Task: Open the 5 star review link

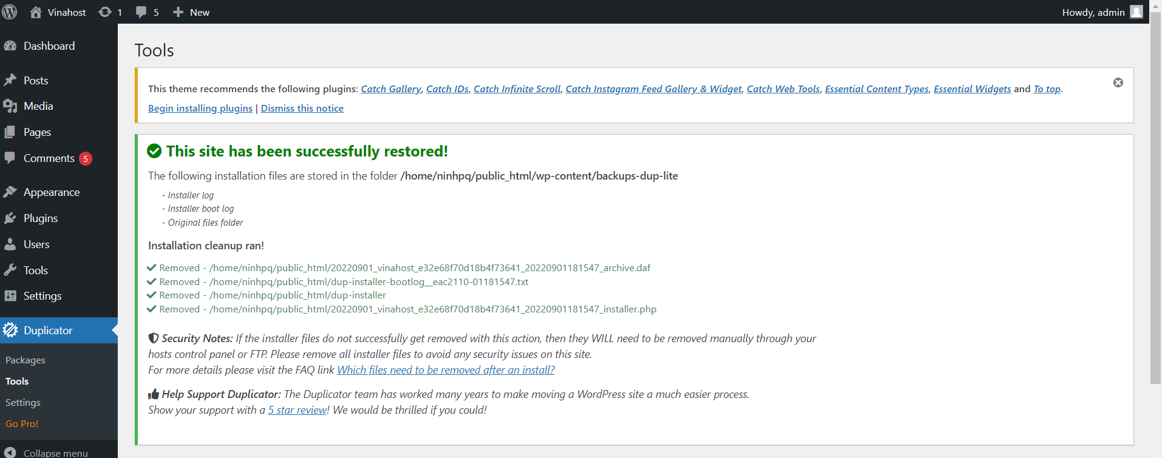Action: pyautogui.click(x=297, y=410)
